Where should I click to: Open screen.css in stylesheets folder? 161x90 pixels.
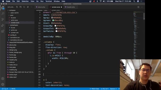coord(15,32)
